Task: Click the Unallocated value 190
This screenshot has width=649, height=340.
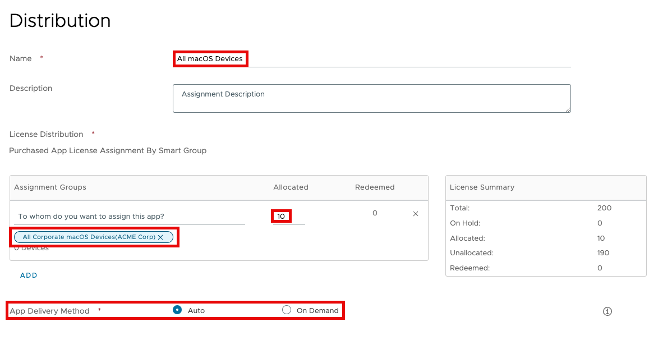Action: (x=603, y=253)
